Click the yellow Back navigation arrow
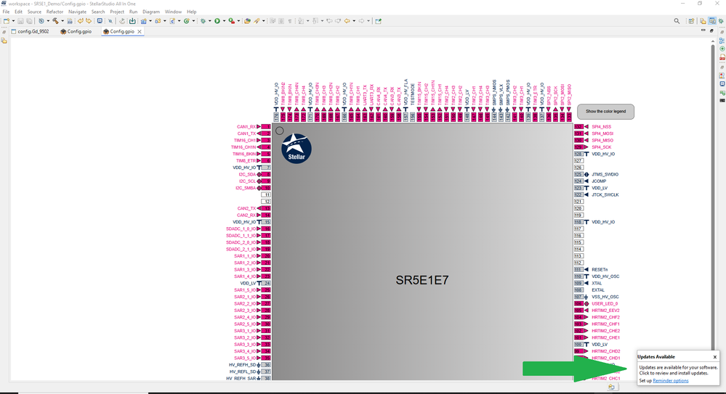This screenshot has height=394, width=726. point(347,21)
